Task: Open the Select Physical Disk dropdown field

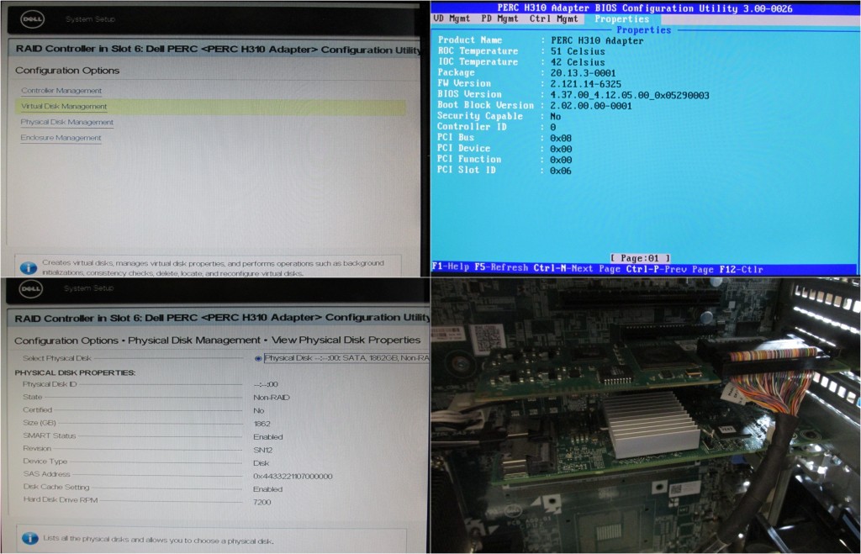Action: tap(346, 358)
